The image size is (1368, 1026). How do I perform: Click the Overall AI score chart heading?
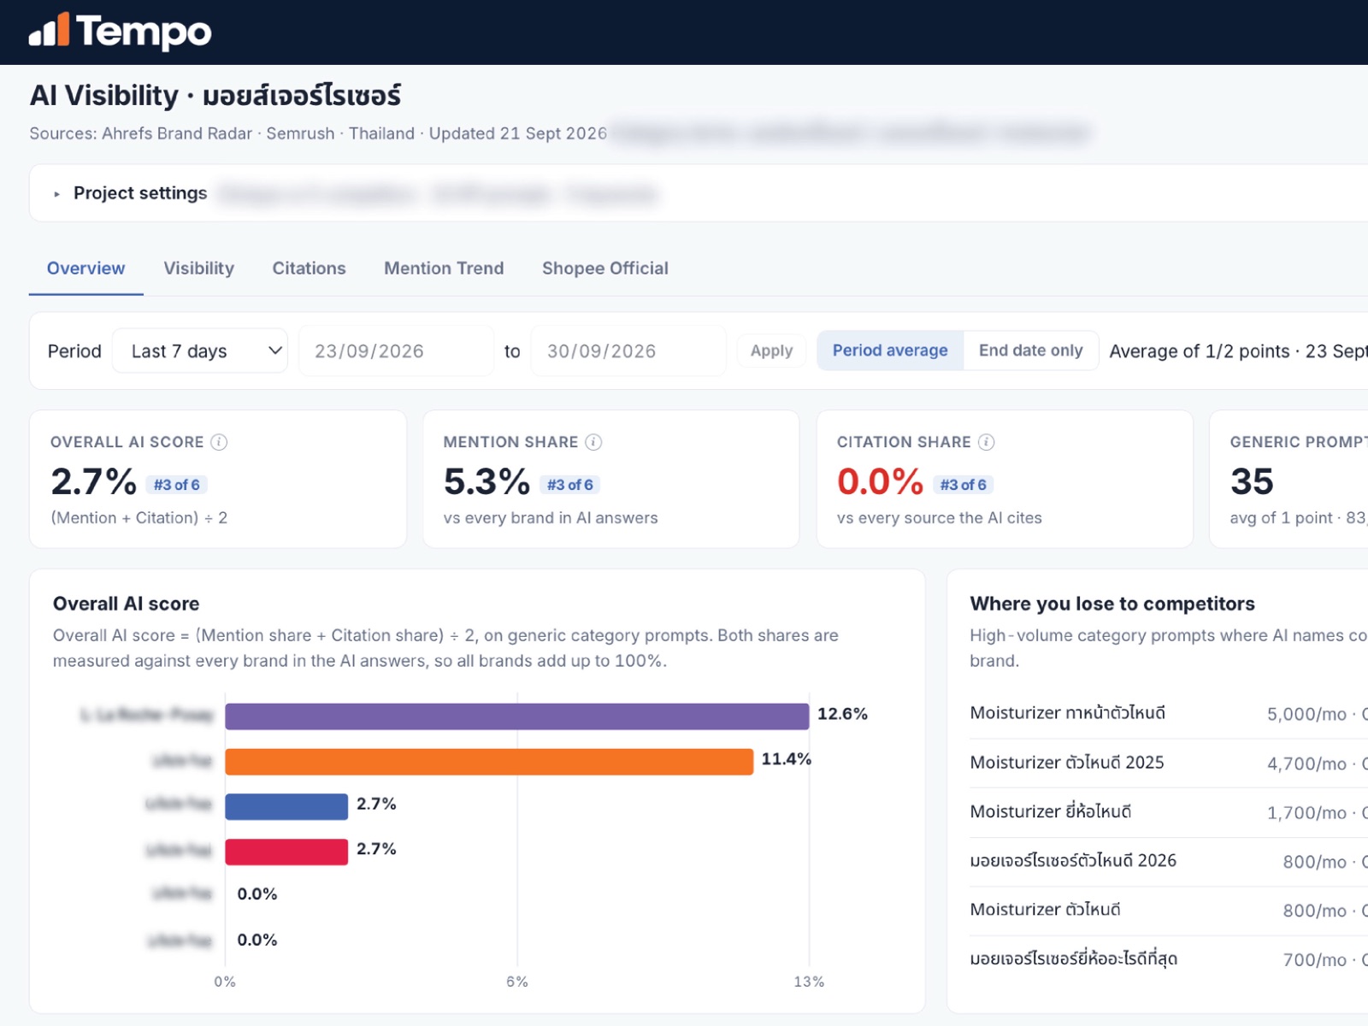[126, 604]
